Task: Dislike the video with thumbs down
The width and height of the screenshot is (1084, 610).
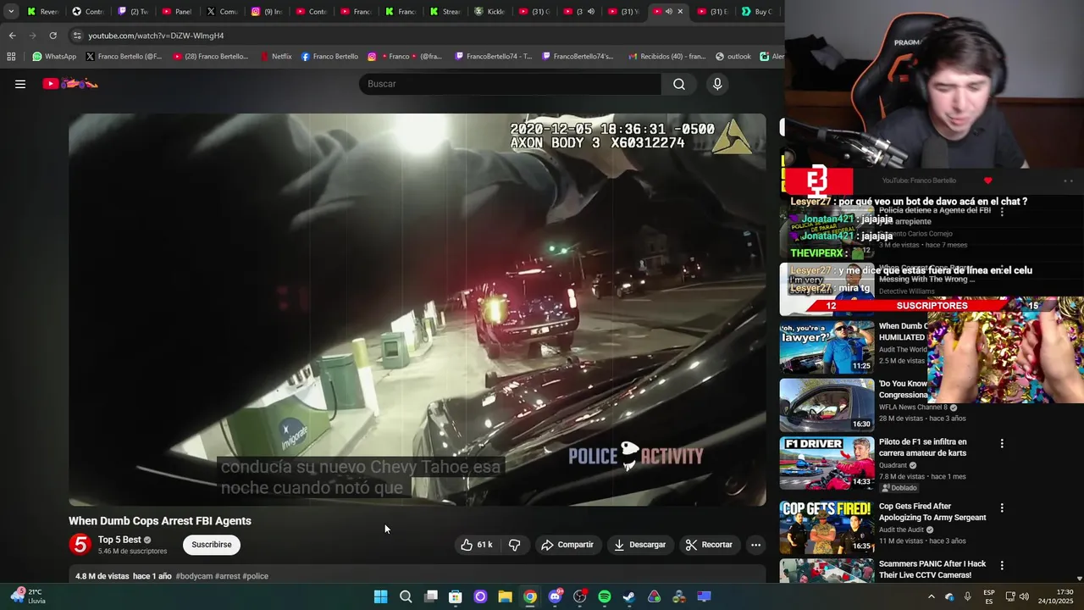Action: [514, 545]
